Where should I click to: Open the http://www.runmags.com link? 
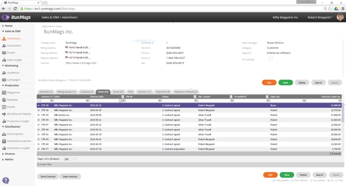[x=81, y=63]
